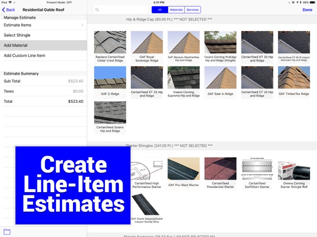Open Add Custom Line Item

pos(43,56)
